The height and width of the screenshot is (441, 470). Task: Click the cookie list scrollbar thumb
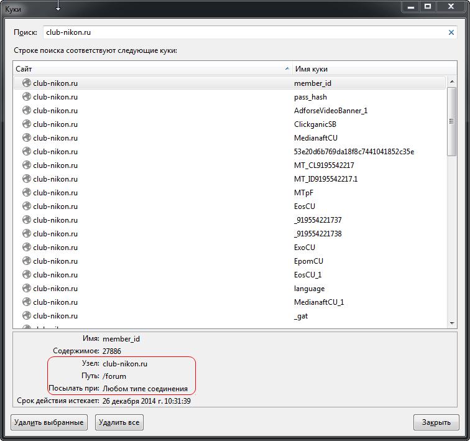[452, 121]
